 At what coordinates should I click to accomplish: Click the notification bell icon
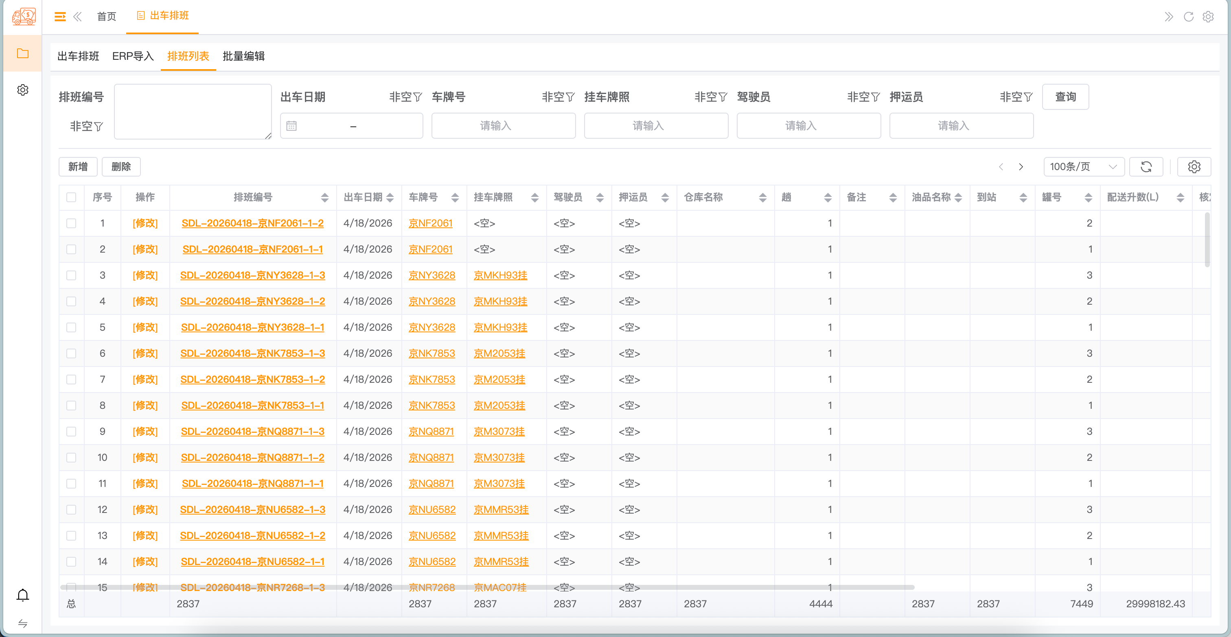[22, 595]
